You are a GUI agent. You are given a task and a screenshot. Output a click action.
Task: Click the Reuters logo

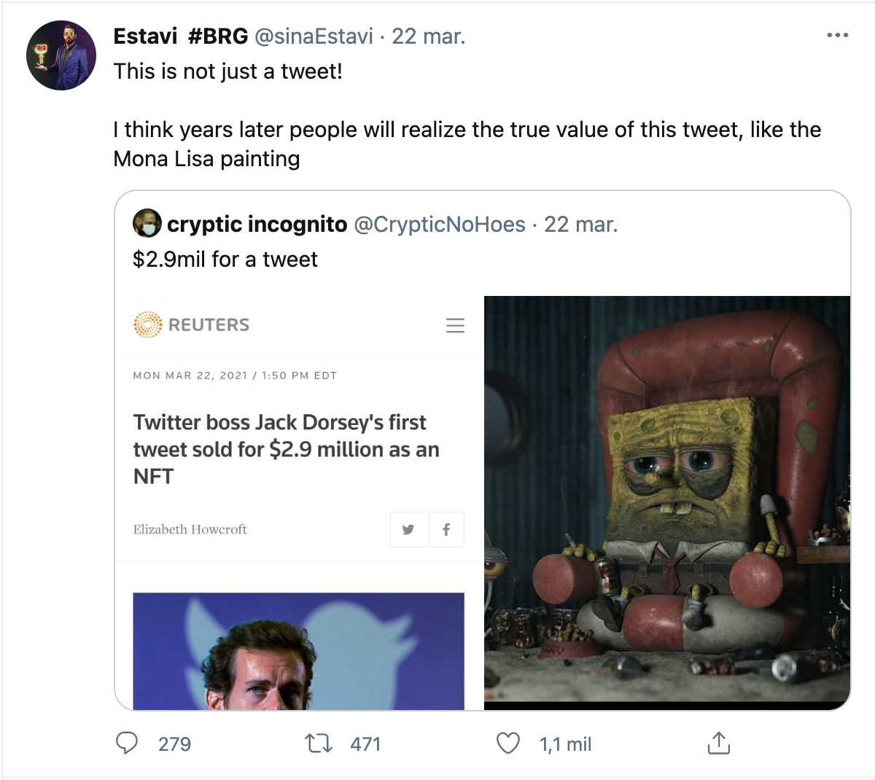pyautogui.click(x=191, y=324)
